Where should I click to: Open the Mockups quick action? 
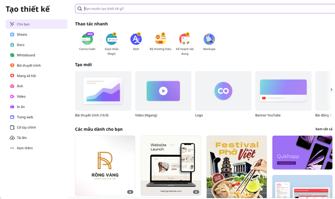[x=209, y=39]
